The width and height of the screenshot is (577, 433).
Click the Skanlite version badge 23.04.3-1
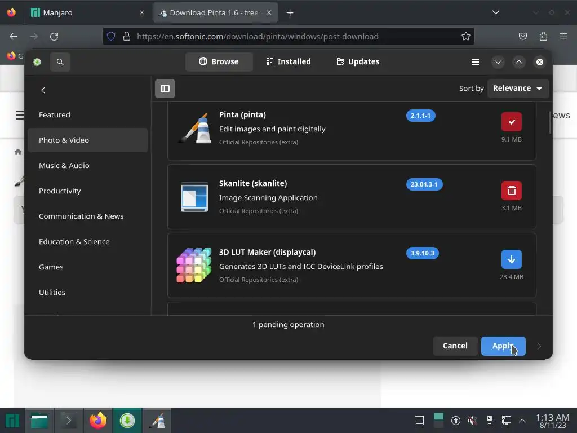(x=424, y=184)
